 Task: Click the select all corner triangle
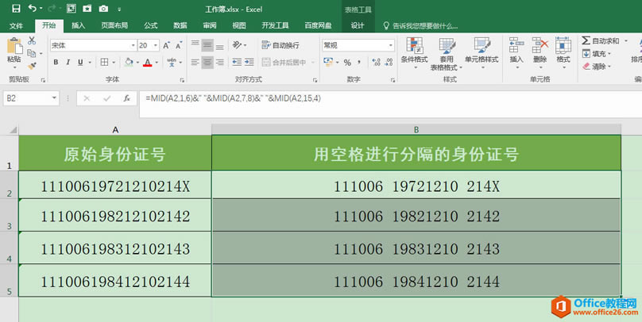click(x=13, y=130)
